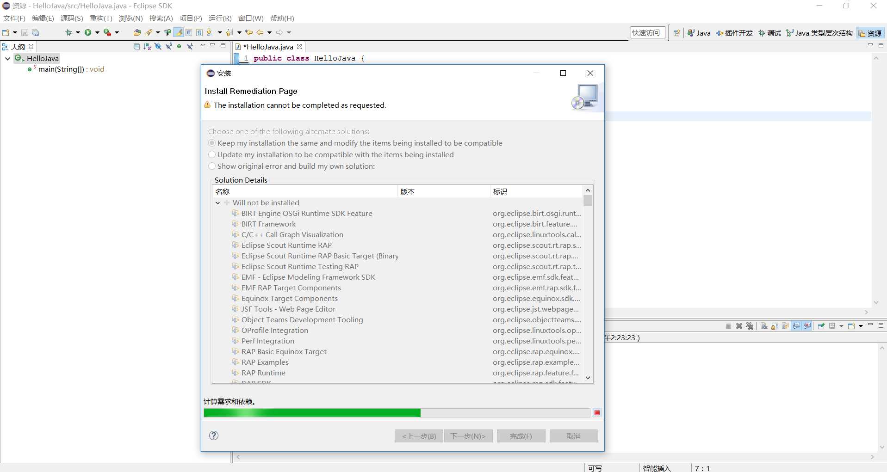Select 'Show original error' radio option
The image size is (887, 472).
click(x=212, y=166)
